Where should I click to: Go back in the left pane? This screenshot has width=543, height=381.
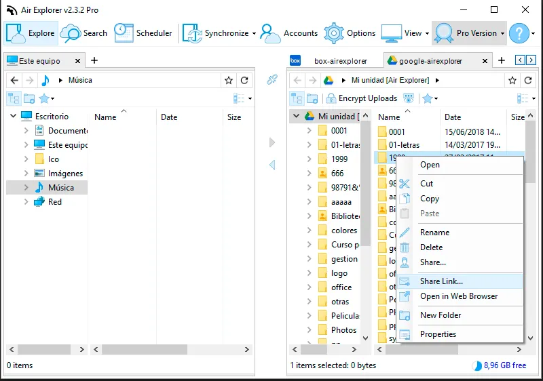tap(14, 80)
